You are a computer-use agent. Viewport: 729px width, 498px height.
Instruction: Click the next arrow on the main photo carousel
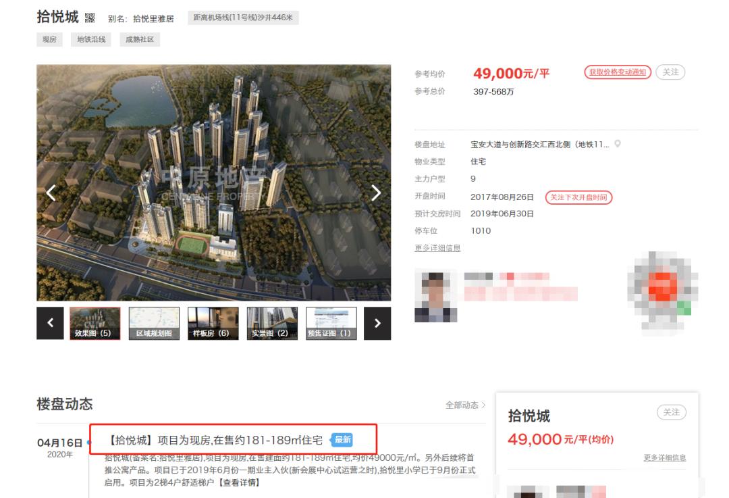377,193
